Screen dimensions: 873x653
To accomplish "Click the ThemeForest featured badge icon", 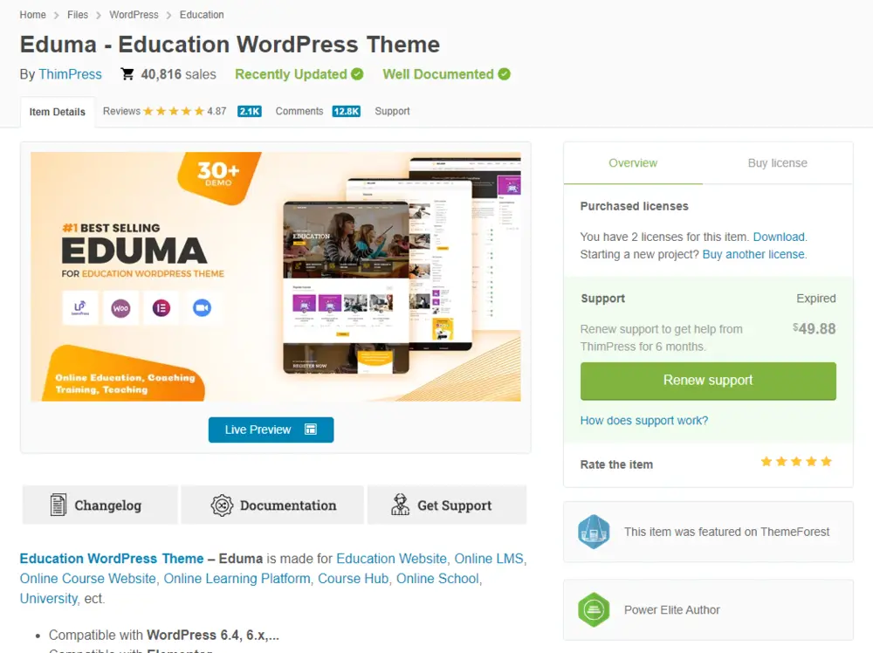I will [594, 533].
